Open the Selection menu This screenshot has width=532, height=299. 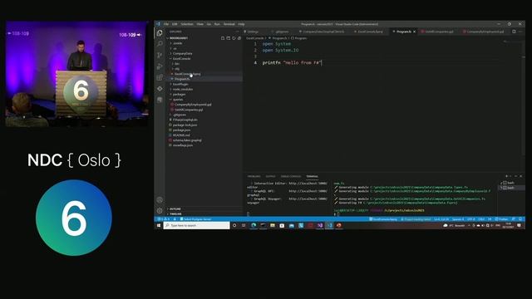[187, 24]
